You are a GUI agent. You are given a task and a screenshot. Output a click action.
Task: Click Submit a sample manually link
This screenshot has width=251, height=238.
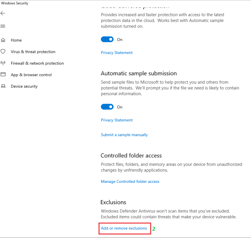124,135
